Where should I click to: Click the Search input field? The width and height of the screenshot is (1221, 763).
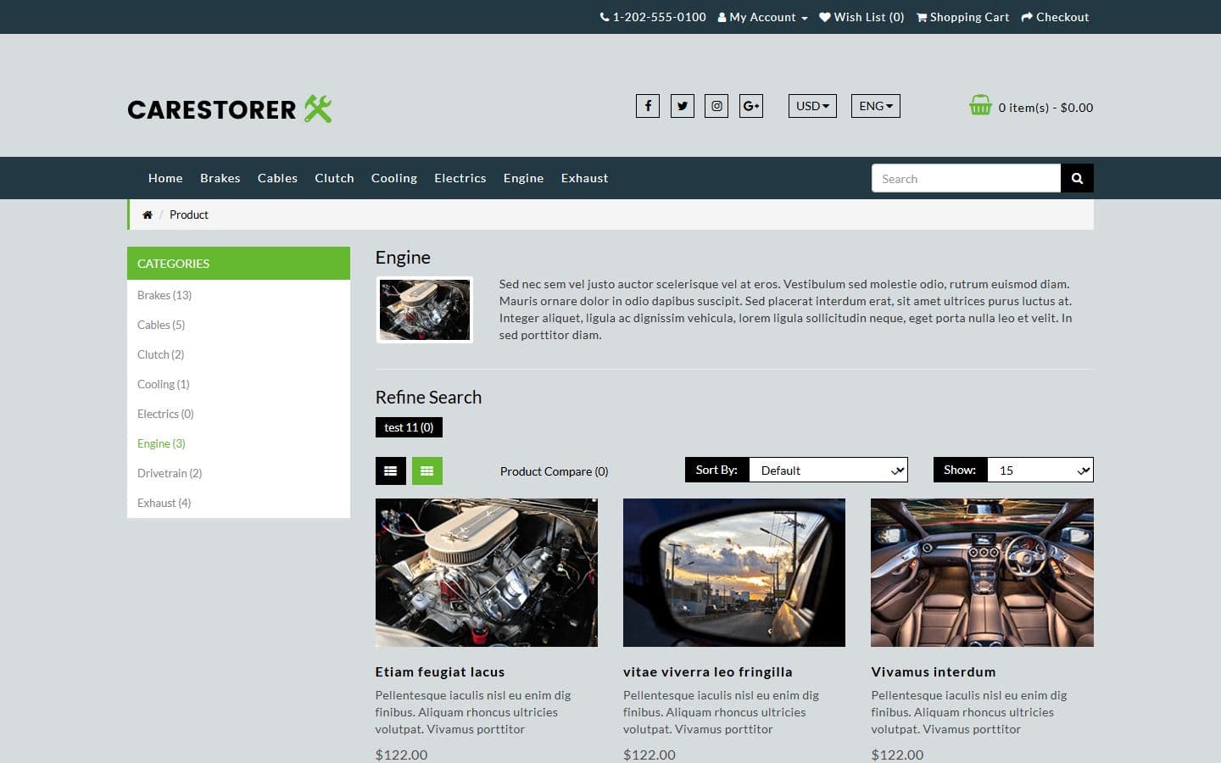pyautogui.click(x=966, y=178)
